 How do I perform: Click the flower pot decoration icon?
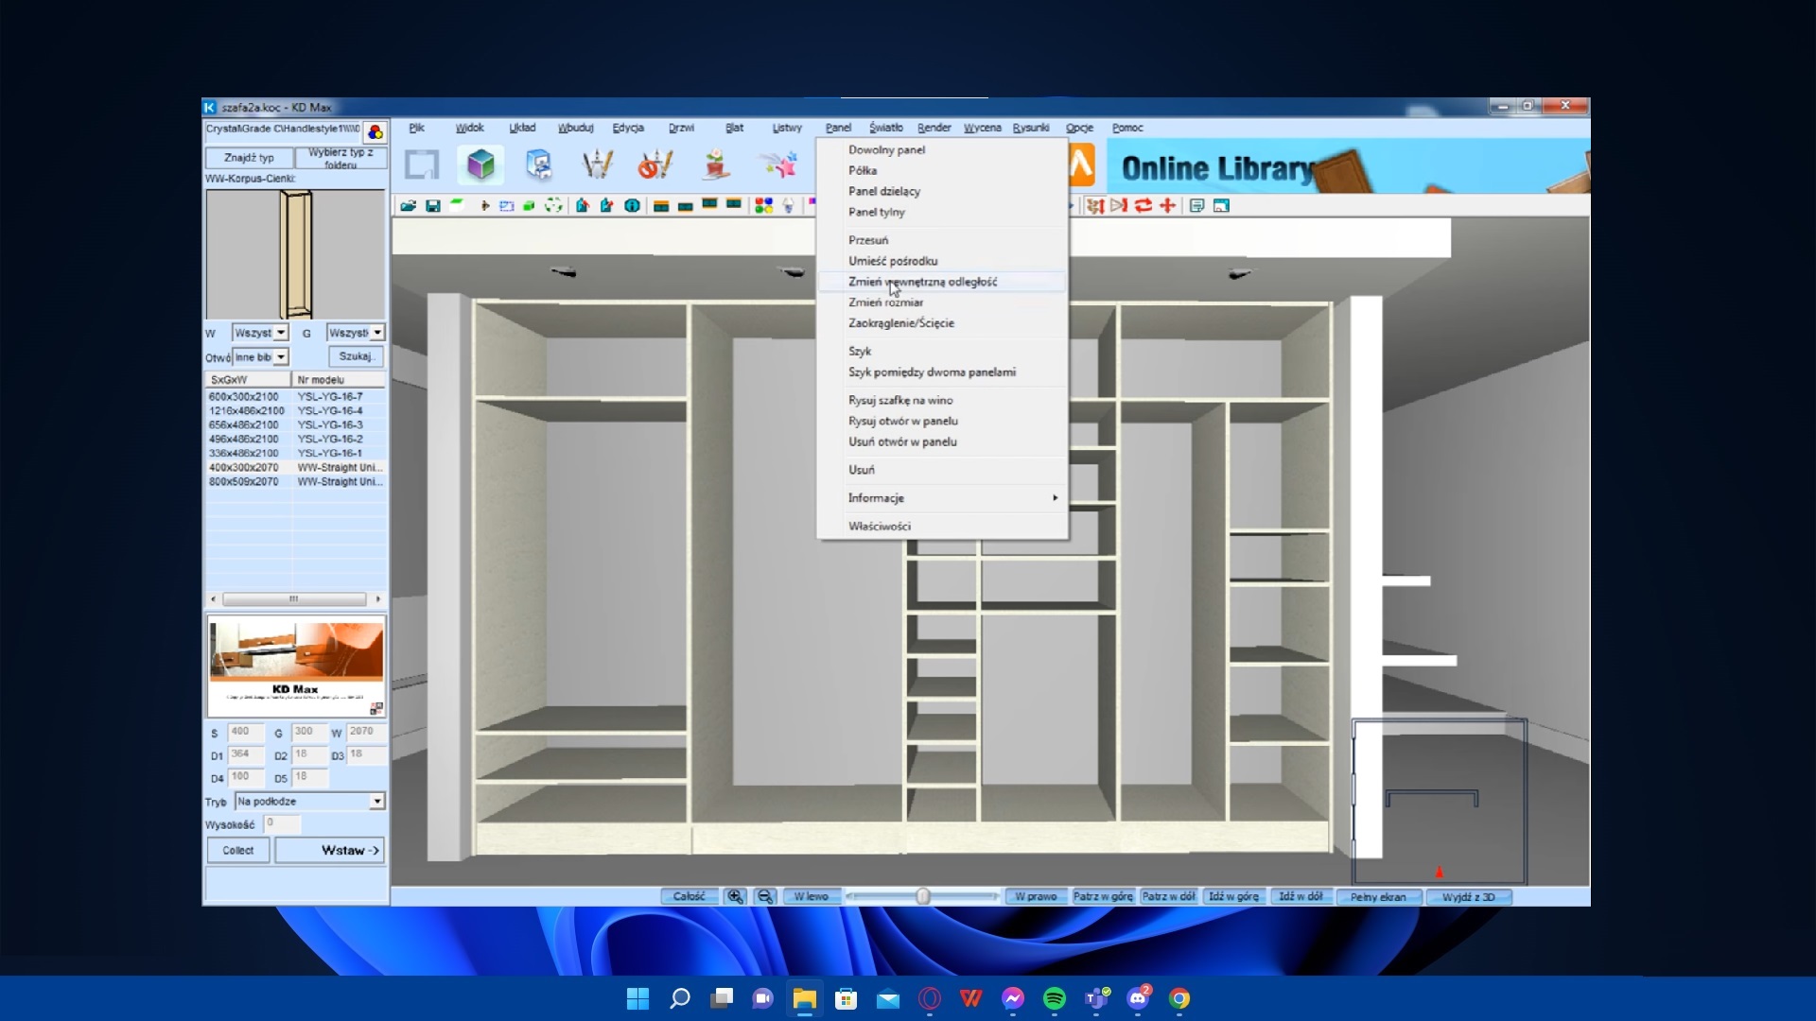pos(715,165)
